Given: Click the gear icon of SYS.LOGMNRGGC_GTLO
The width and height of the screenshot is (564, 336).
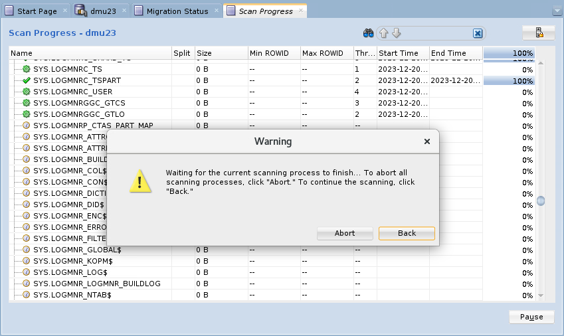Looking at the screenshot, I should pos(27,114).
